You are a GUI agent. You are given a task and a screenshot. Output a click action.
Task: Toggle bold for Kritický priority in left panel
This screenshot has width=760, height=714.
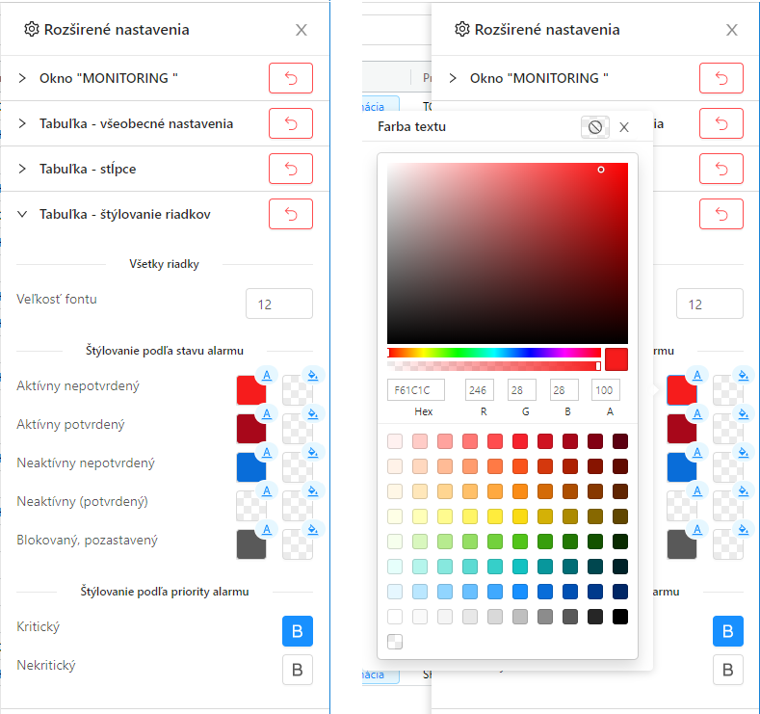pyautogui.click(x=297, y=631)
